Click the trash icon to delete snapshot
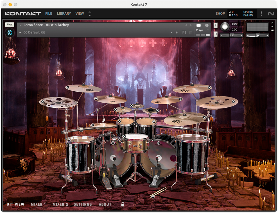The image size is (278, 213). pyautogui.click(x=190, y=33)
